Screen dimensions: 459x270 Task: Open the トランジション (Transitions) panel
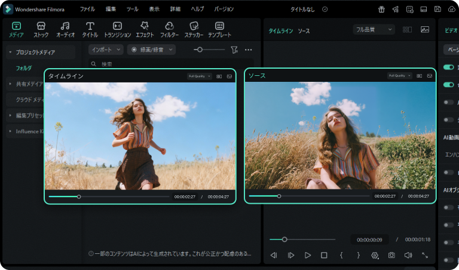point(118,29)
